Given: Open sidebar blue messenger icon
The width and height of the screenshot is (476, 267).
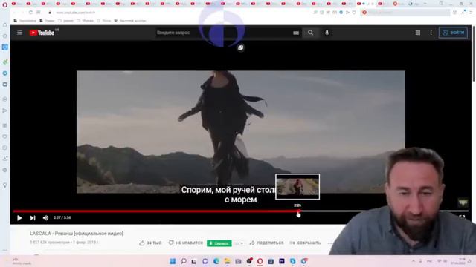Looking at the screenshot, I should 5,47.
